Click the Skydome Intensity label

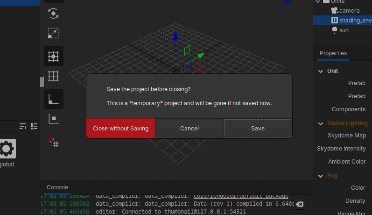tap(341, 149)
